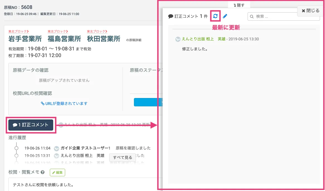Viewport: 325px width, 191px height.
Task: Click the search magnifier icon
Action: [252, 16]
